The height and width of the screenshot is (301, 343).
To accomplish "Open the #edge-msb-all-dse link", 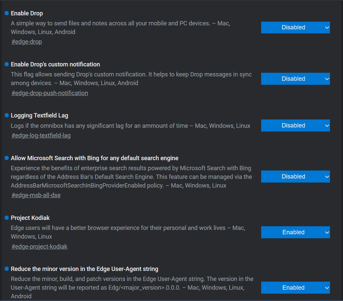I will pyautogui.click(x=36, y=195).
